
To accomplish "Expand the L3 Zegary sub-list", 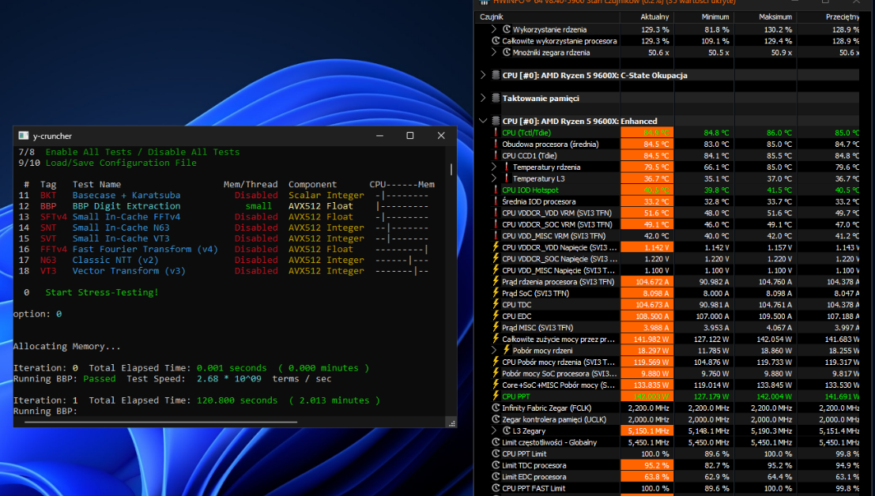I will pyautogui.click(x=495, y=430).
